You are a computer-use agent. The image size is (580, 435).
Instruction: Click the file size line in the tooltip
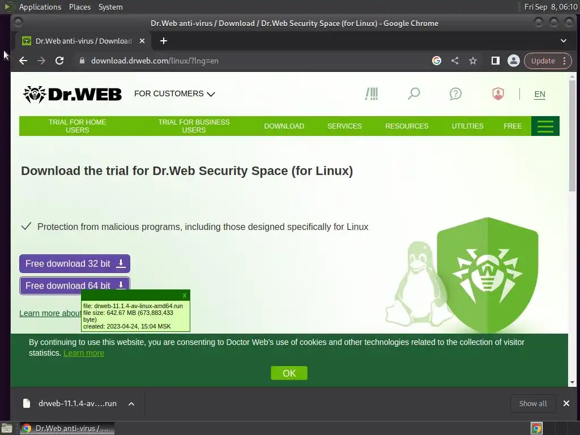point(129,316)
